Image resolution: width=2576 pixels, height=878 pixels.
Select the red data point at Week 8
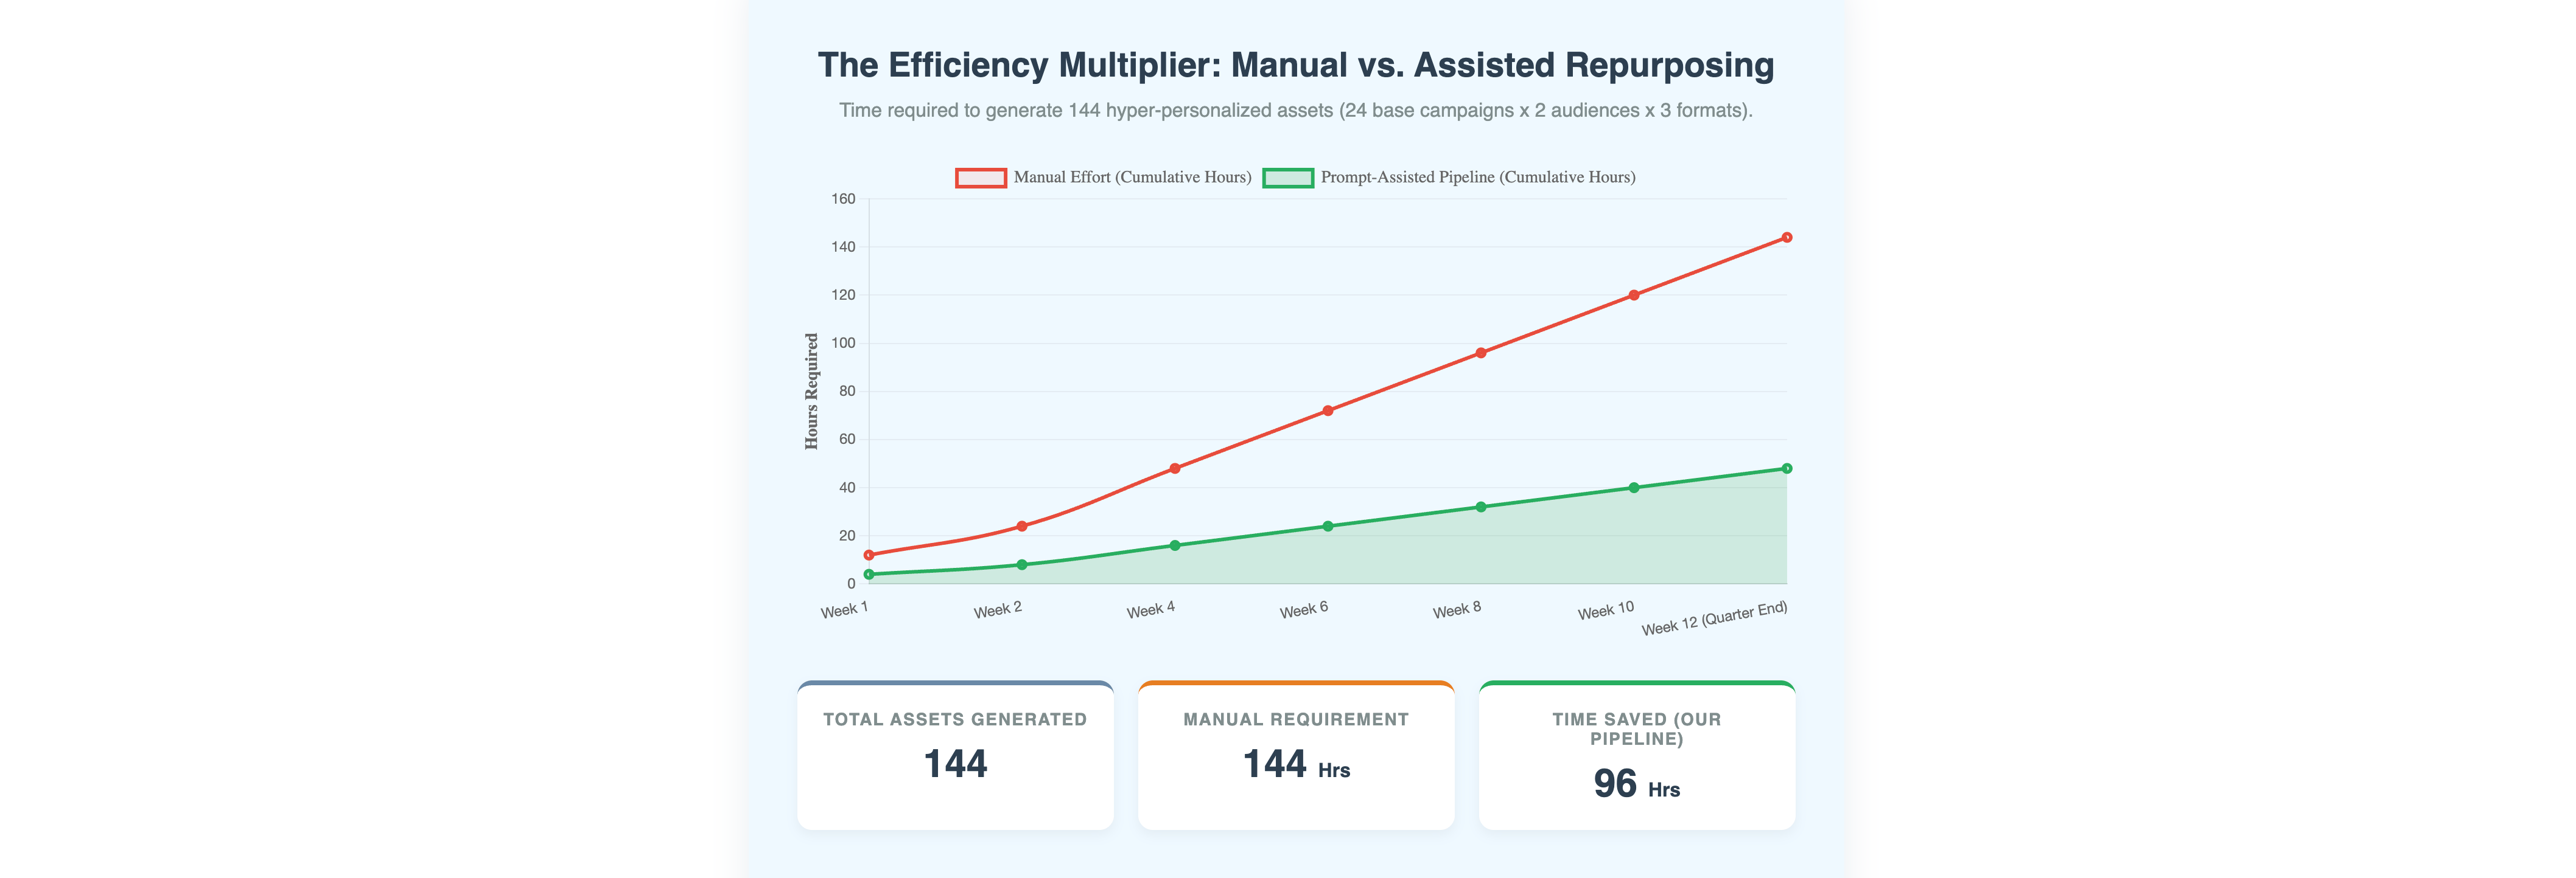(x=1481, y=353)
